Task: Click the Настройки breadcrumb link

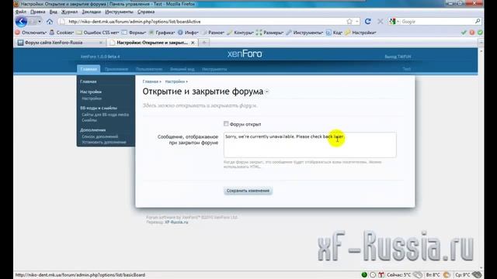Action: (175, 81)
